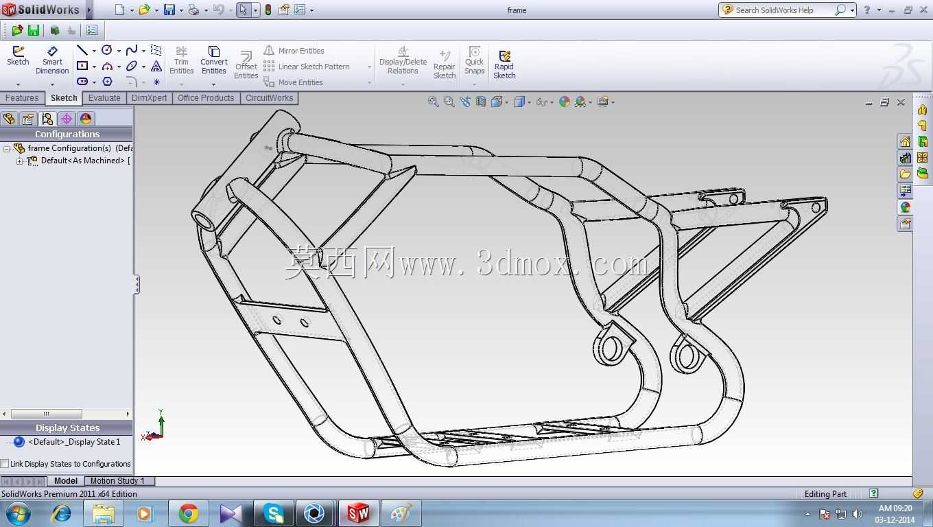Image resolution: width=933 pixels, height=527 pixels.
Task: Click Move Entities command
Action: point(293,82)
